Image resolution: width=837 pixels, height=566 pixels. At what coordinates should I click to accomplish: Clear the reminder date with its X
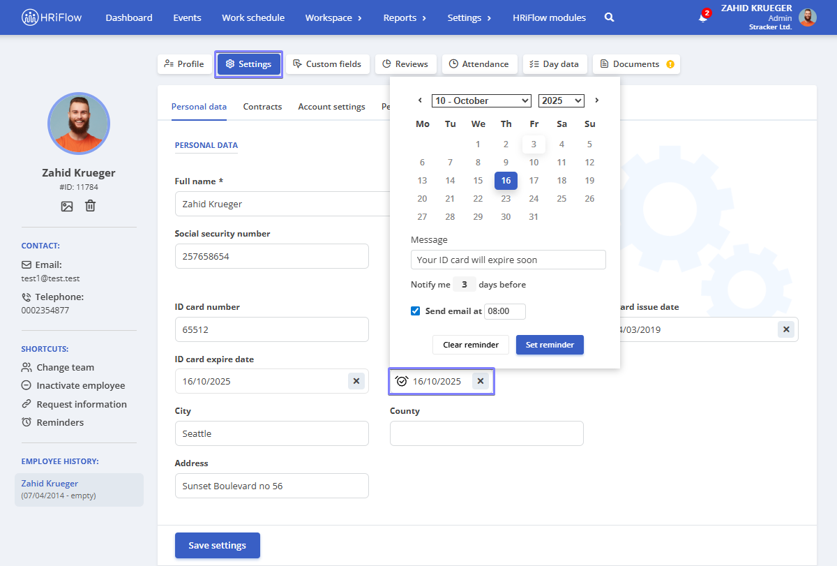(x=481, y=381)
